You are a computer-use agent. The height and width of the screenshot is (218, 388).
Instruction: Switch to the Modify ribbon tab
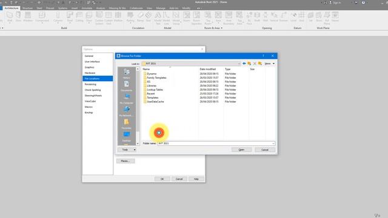(186, 8)
